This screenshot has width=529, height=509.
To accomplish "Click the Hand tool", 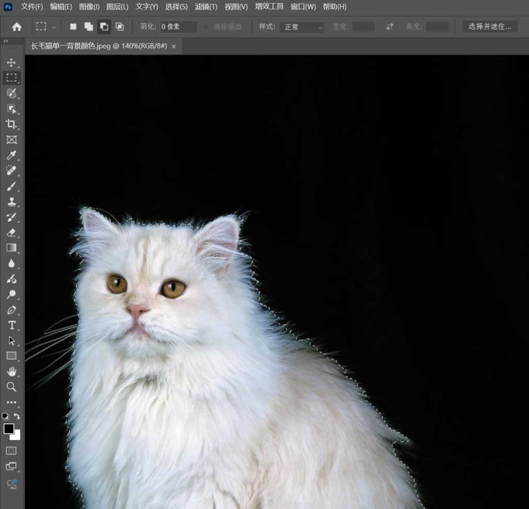I will click(11, 371).
